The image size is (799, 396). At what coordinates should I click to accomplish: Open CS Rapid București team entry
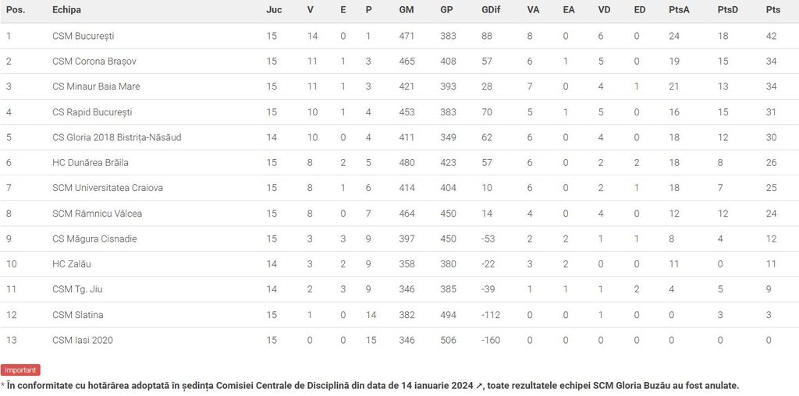point(92,112)
